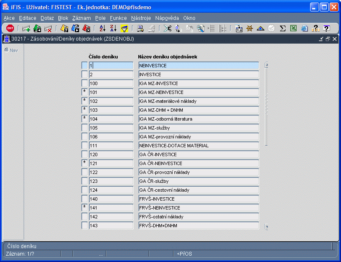
Task: Open the Blok menu
Action: coord(63,18)
